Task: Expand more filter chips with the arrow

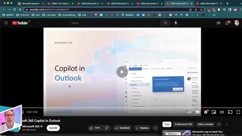Action: click(x=226, y=124)
